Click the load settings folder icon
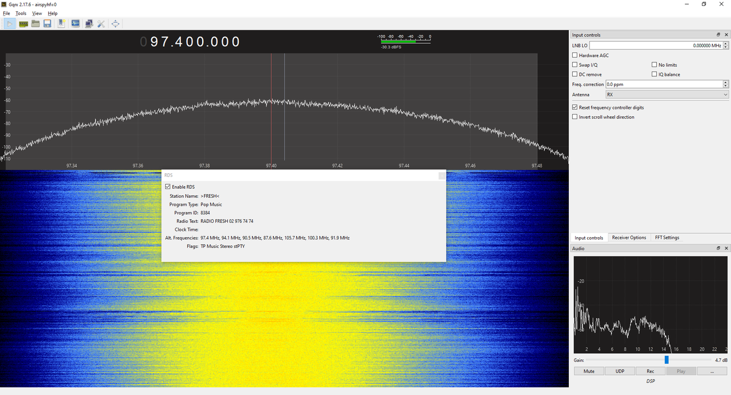Screen dimensions: 731x395 point(35,23)
